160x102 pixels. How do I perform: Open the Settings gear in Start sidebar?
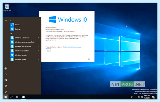(x=6, y=86)
